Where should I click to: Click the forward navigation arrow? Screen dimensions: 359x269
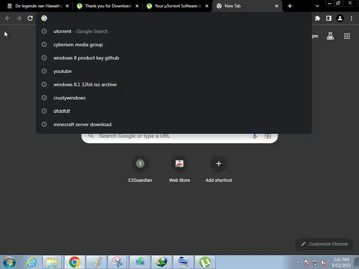point(19,18)
